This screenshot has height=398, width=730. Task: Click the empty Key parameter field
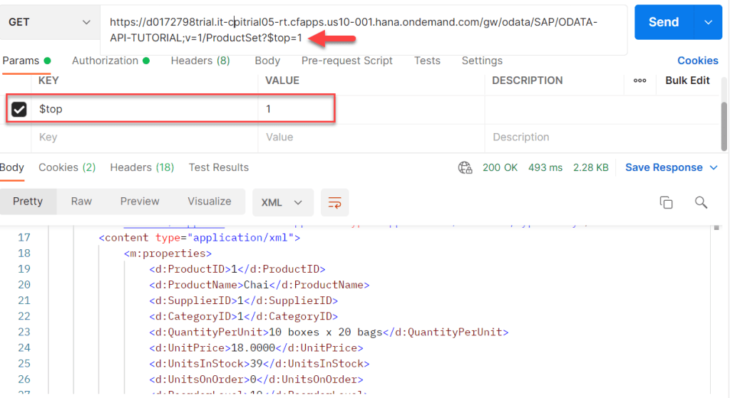143,137
